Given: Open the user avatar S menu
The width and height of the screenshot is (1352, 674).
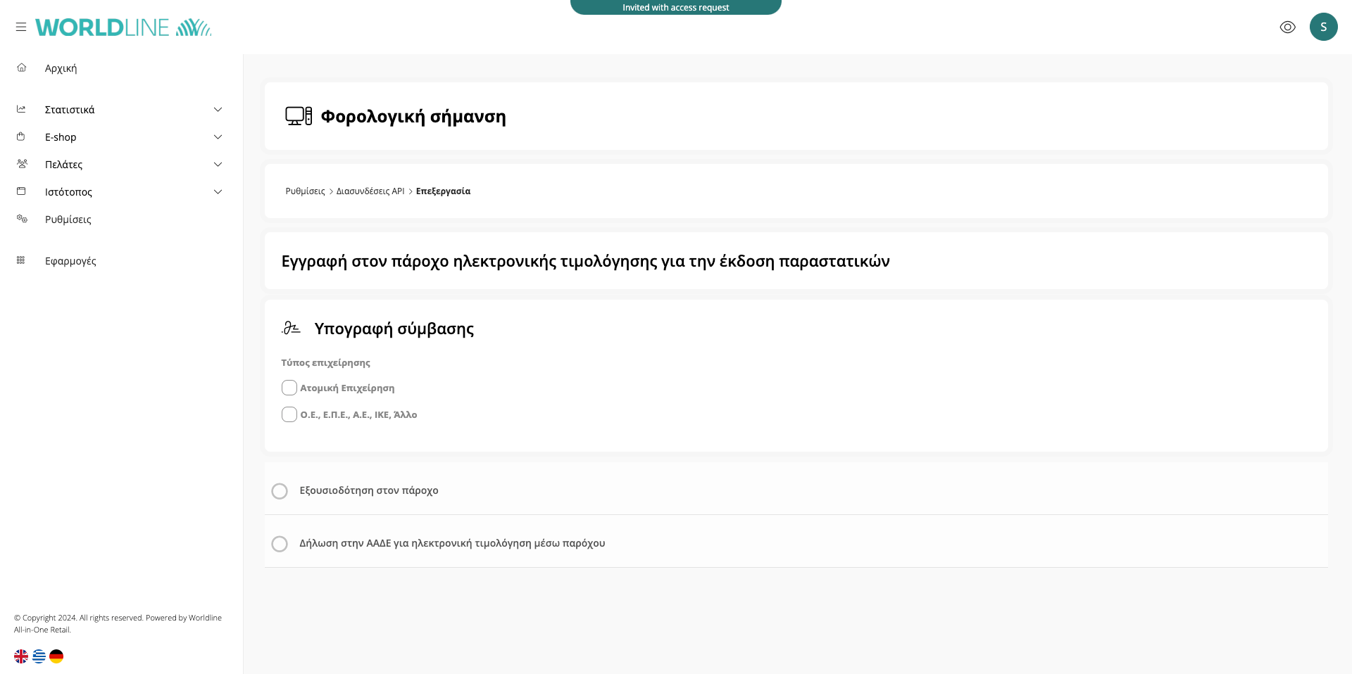Looking at the screenshot, I should [x=1323, y=27].
